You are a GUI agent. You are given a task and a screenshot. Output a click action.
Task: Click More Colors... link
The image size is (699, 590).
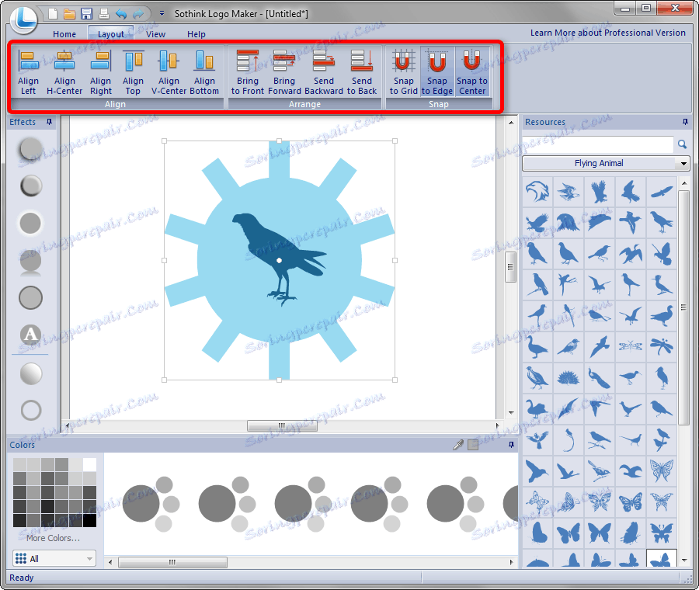pyautogui.click(x=53, y=538)
